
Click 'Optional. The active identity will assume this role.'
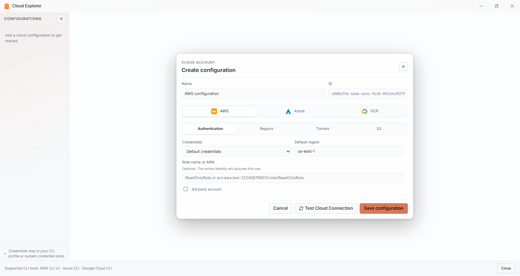[x=222, y=169]
